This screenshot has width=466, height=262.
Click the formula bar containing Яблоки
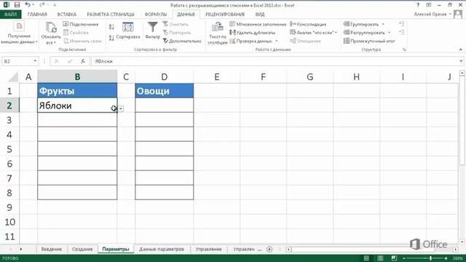click(275, 61)
